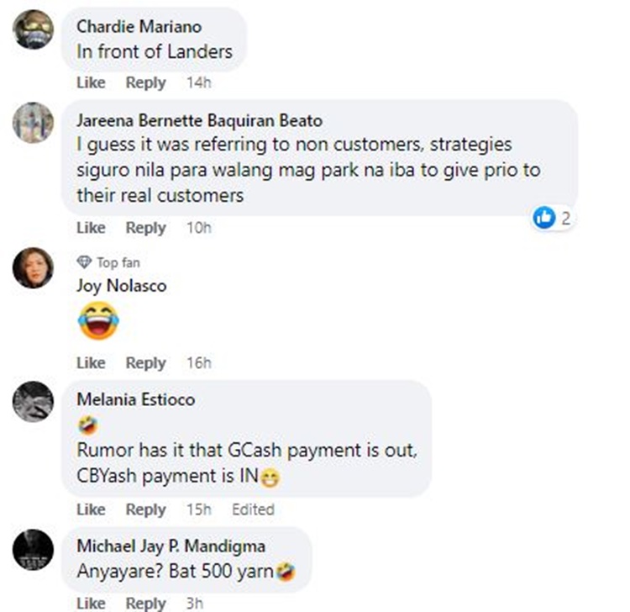
Task: Open Chardie Mariano's profile picture
Action: [33, 29]
